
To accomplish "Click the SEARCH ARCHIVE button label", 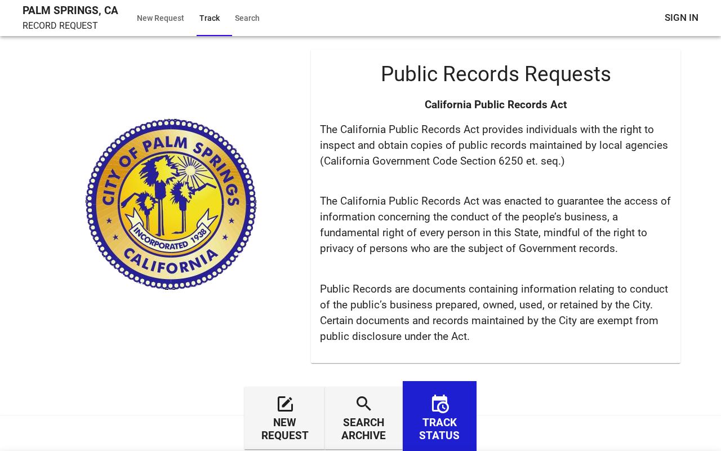I will tap(364, 429).
